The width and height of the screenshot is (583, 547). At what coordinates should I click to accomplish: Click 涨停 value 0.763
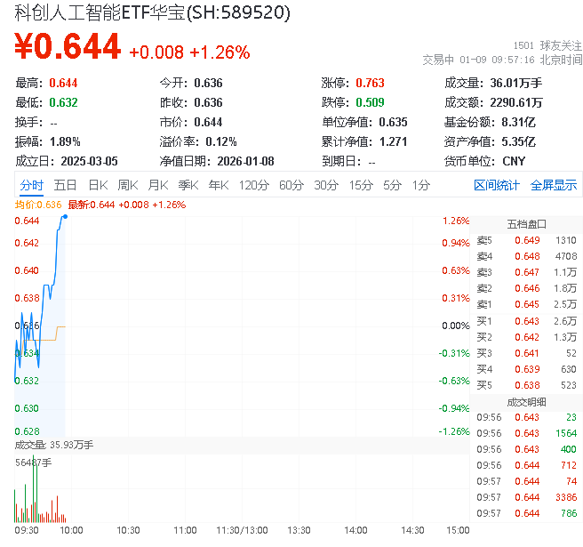pyautogui.click(x=370, y=83)
